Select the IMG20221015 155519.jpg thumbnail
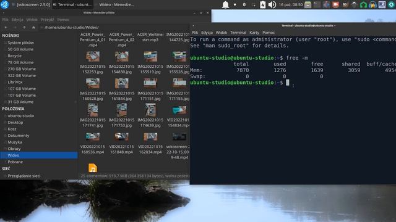This screenshot has height=222, width=396. [150, 56]
